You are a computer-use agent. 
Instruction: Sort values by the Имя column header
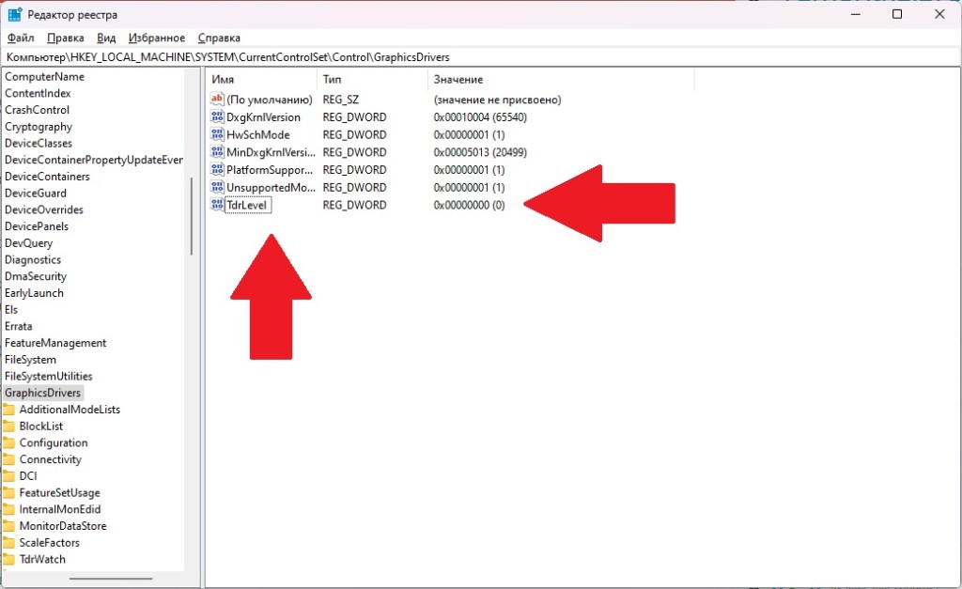261,79
